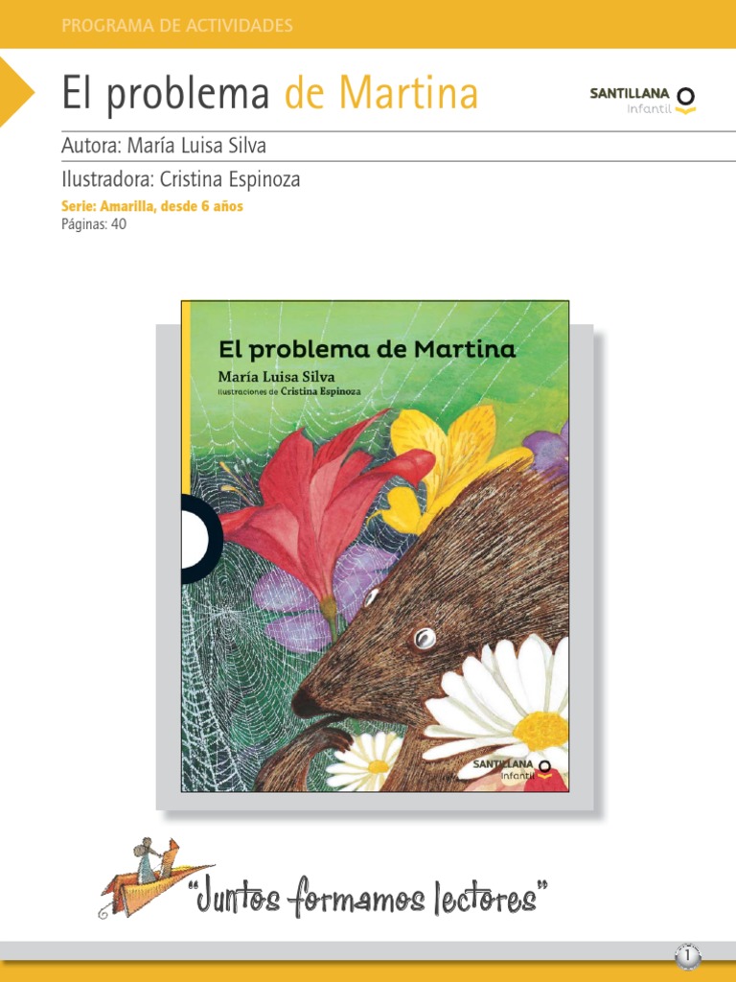Click the Santillana Infantil logo top right
Viewport: 736px width, 982px height.
pos(643,101)
